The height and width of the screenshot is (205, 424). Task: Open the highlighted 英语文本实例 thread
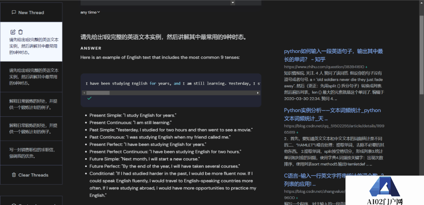tap(31, 42)
